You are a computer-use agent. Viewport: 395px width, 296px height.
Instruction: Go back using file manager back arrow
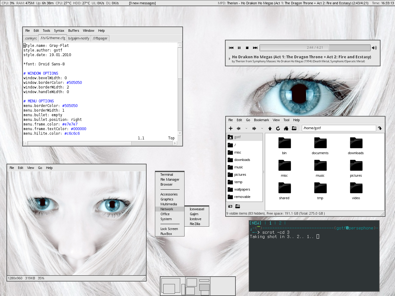[239, 128]
